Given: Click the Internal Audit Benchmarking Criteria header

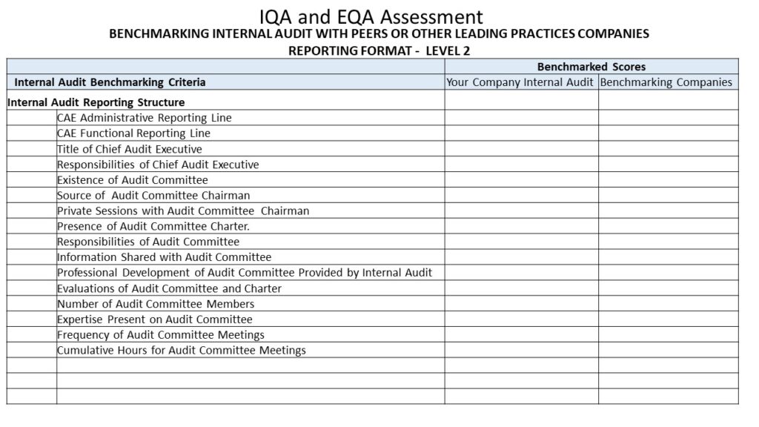Looking at the screenshot, I should point(110,82).
